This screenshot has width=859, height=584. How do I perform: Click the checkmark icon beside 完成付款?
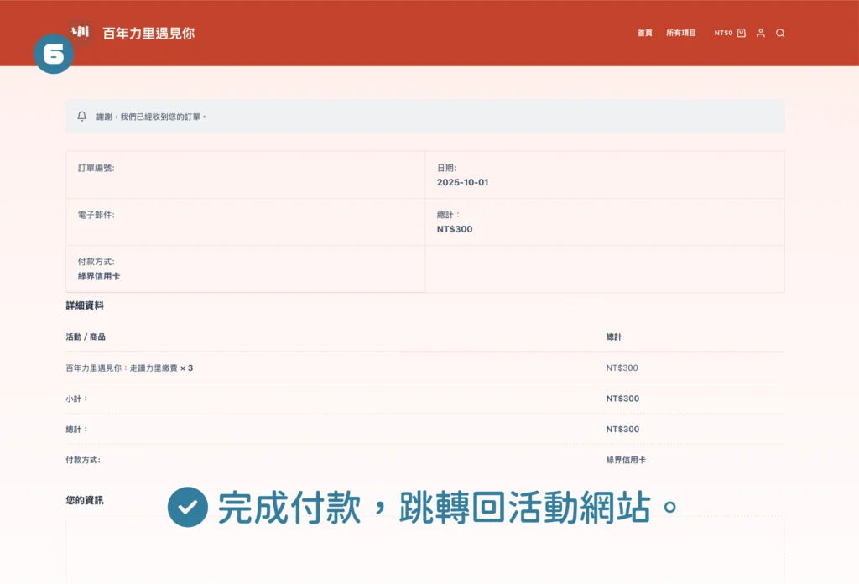[x=187, y=507]
